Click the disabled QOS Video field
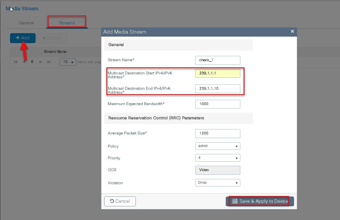Image resolution: width=340 pixels, height=220 pixels. tap(218, 170)
